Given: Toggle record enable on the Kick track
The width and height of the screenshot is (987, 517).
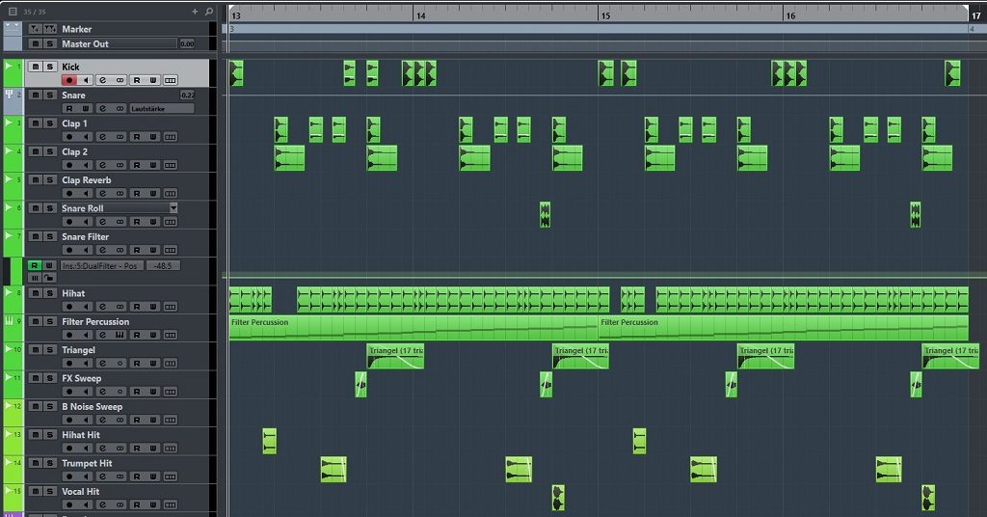Looking at the screenshot, I should tap(69, 80).
